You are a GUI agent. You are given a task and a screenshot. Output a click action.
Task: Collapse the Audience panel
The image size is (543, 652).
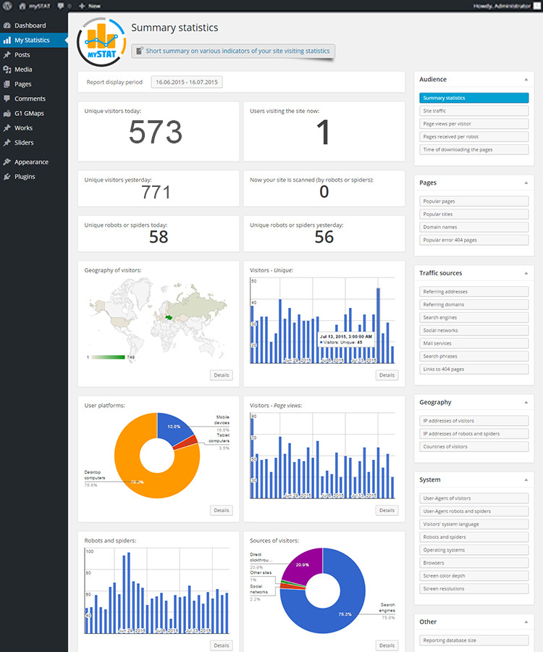pyautogui.click(x=526, y=80)
